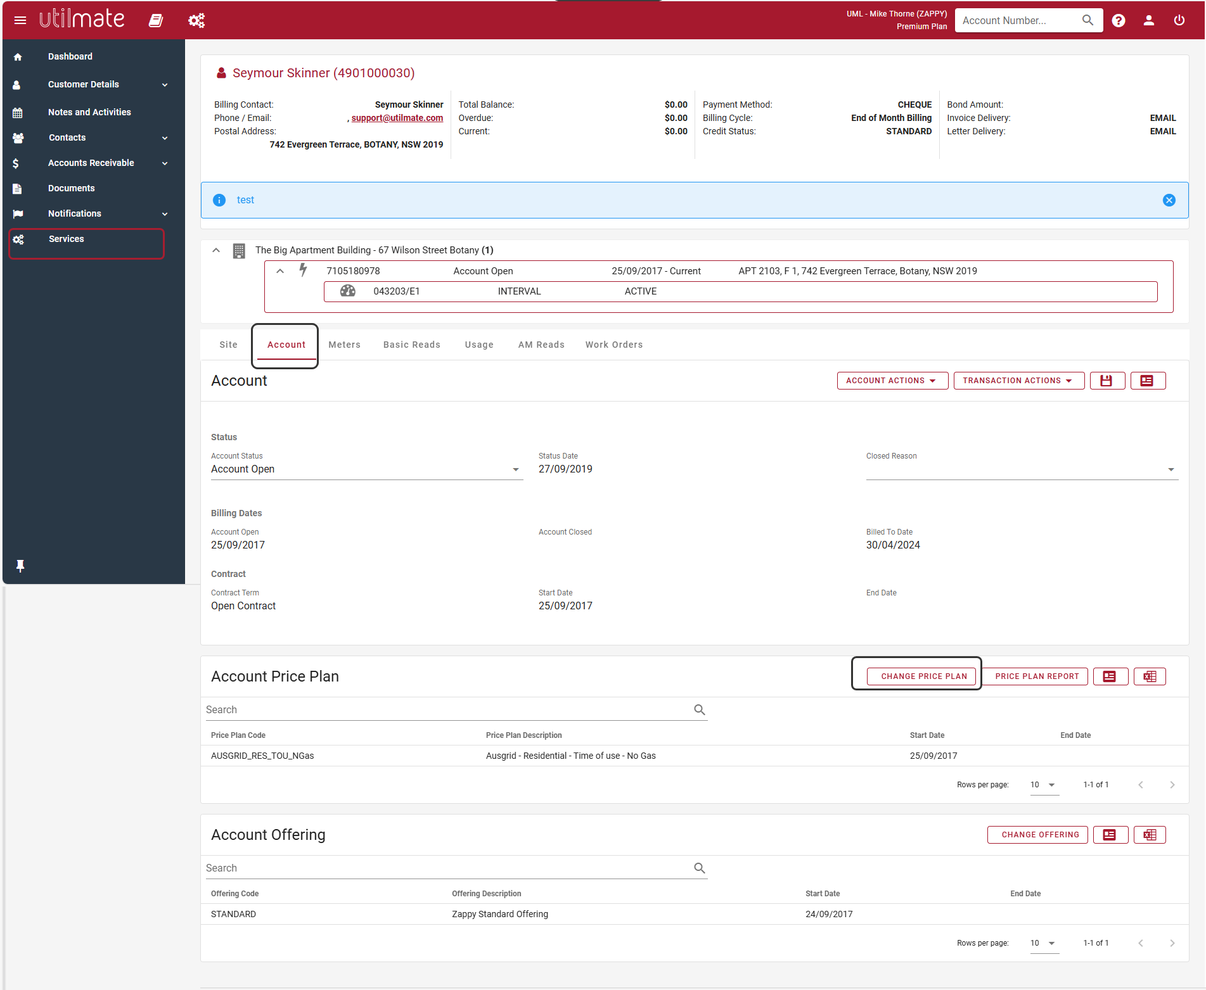Image resolution: width=1206 pixels, height=990 pixels.
Task: Expand the Closed Reason dropdown
Action: 1022,469
